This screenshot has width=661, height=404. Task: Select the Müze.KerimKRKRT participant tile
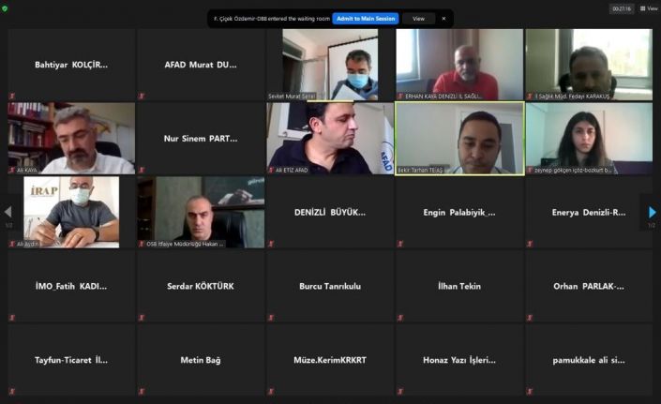click(x=330, y=360)
